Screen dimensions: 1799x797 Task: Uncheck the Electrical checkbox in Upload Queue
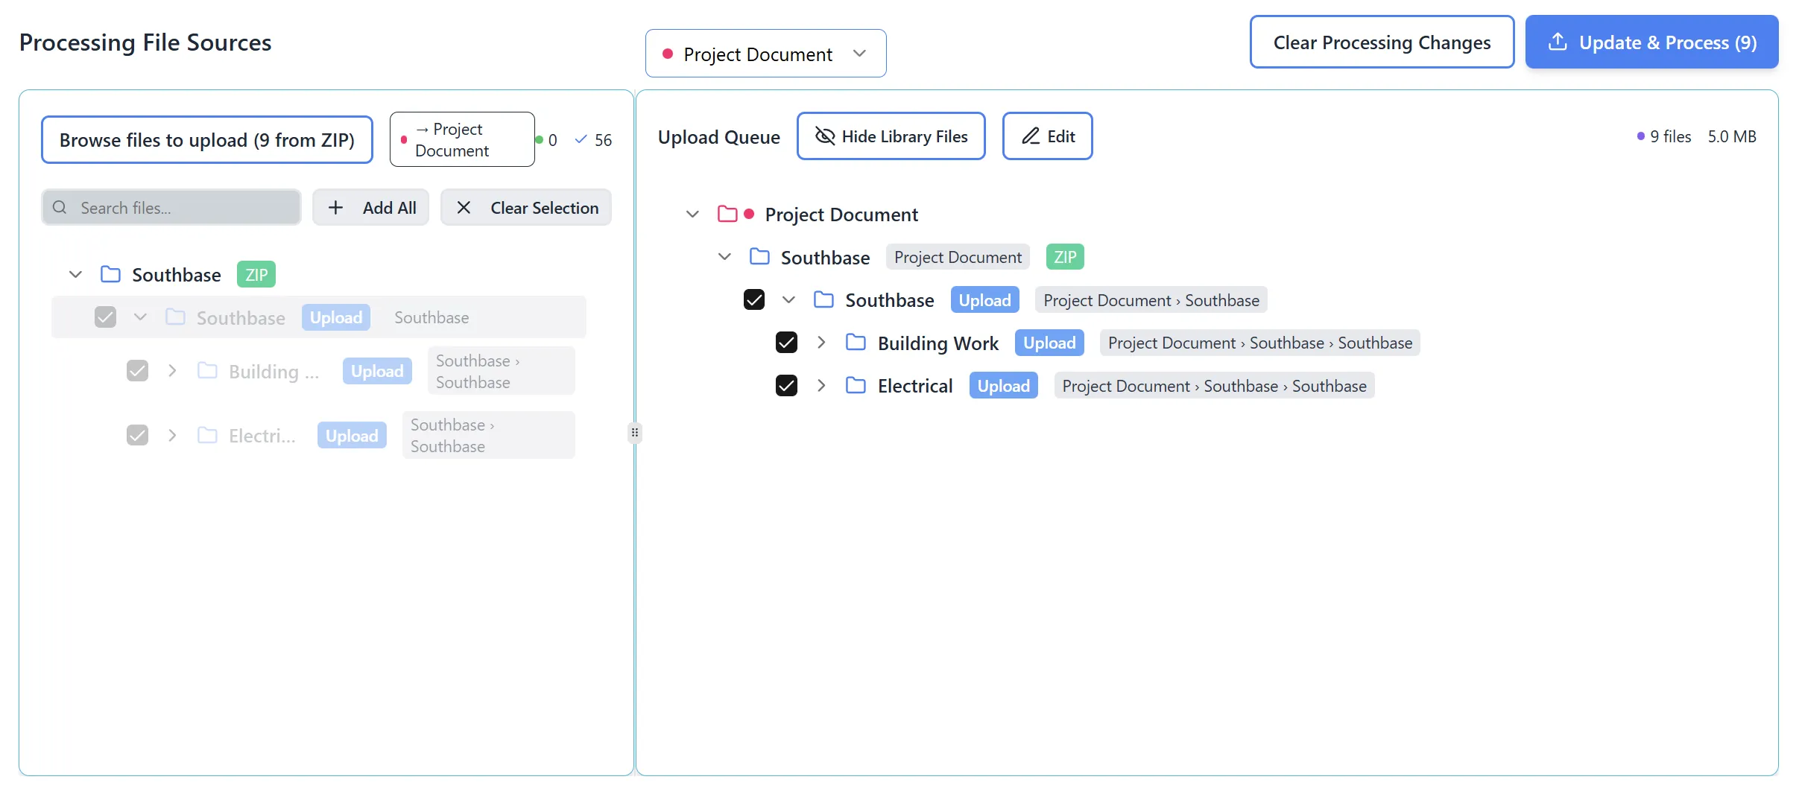click(786, 386)
